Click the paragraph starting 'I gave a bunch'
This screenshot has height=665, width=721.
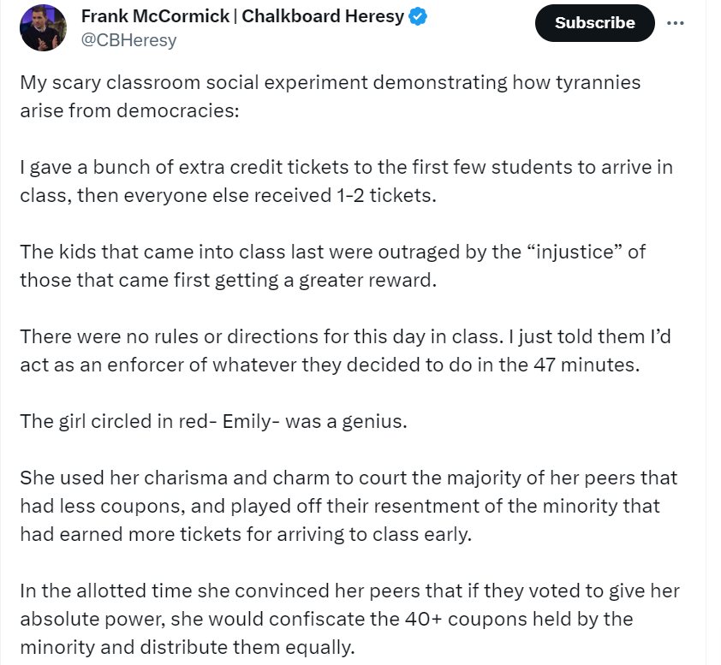346,181
